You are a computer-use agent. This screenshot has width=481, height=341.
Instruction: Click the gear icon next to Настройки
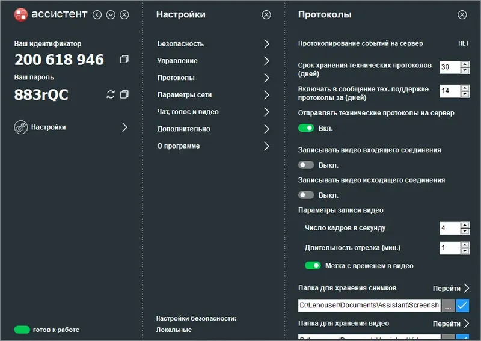click(21, 127)
